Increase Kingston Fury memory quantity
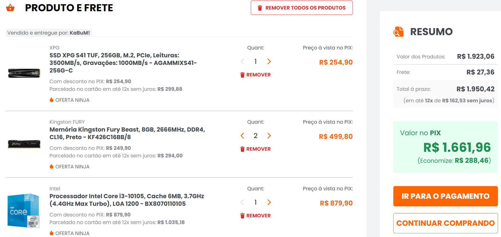The width and height of the screenshot is (501, 237). pyautogui.click(x=269, y=136)
